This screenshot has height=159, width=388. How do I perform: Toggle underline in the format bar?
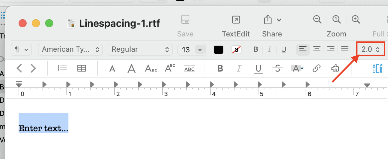coord(284,50)
